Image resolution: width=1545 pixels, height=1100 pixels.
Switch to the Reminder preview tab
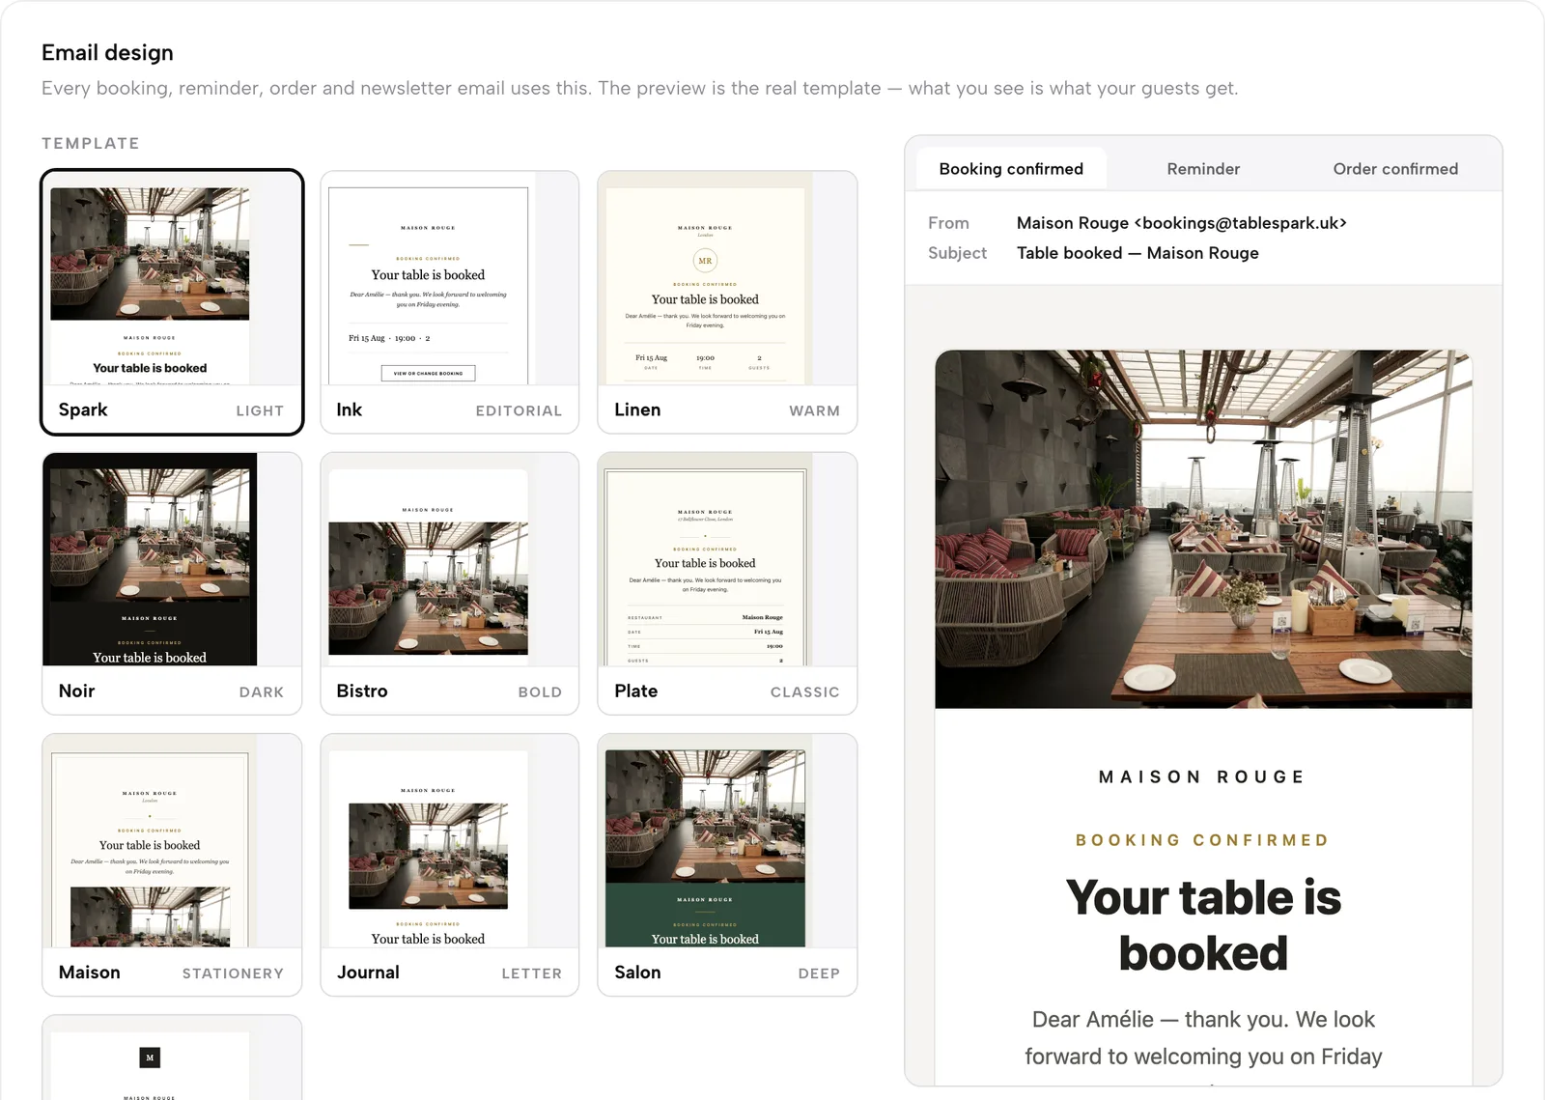pos(1203,169)
